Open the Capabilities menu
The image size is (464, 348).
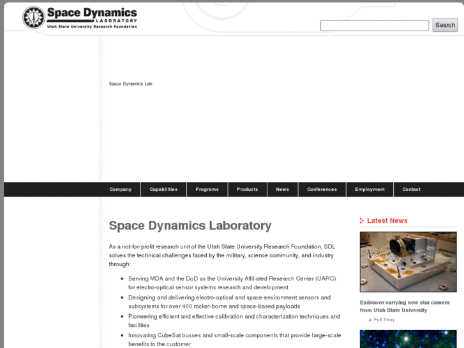tap(163, 190)
